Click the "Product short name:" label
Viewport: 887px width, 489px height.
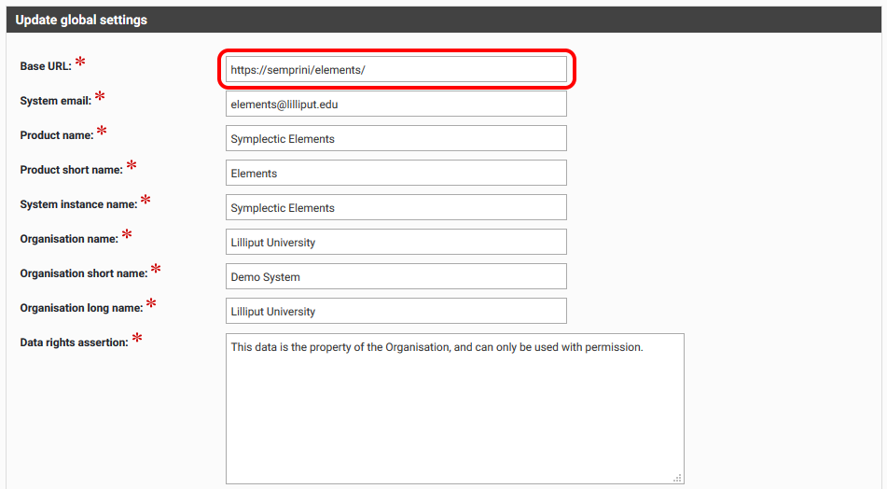pos(71,170)
